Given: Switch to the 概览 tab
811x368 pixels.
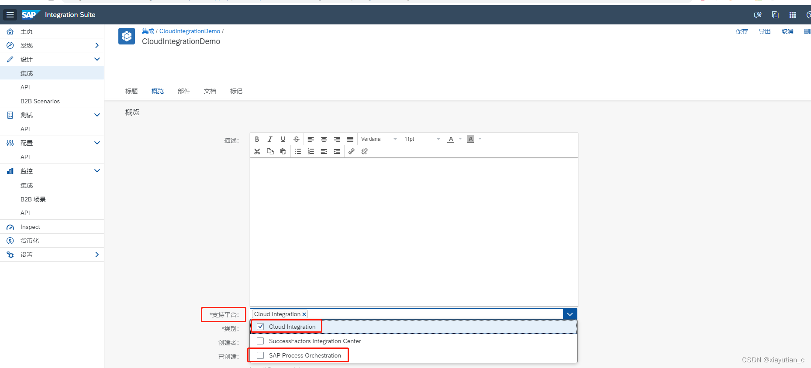Looking at the screenshot, I should coord(158,91).
